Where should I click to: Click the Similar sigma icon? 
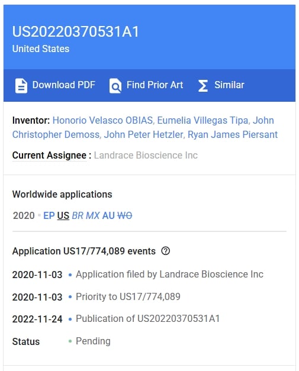[203, 86]
